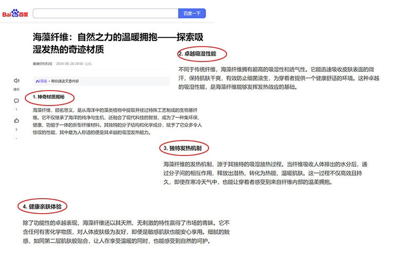Screen dimensions: 406x270
Task: Open author page 康康纺织科技
Action: pyautogui.click(x=43, y=64)
